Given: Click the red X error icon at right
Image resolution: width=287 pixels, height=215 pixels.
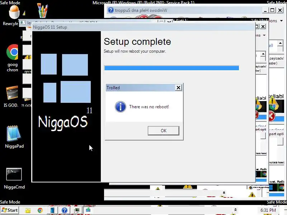Looking at the screenshot, I should [x=272, y=116].
